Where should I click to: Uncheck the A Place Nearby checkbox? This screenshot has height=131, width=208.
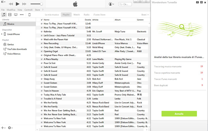point(42,59)
